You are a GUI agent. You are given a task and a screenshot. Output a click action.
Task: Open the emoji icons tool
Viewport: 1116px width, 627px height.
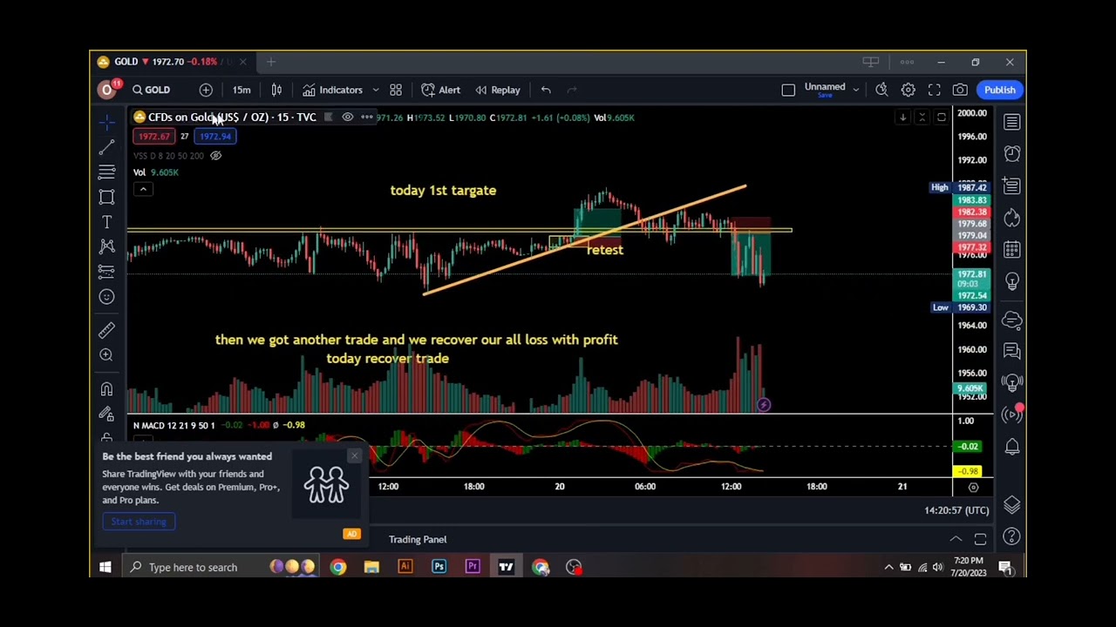(106, 297)
